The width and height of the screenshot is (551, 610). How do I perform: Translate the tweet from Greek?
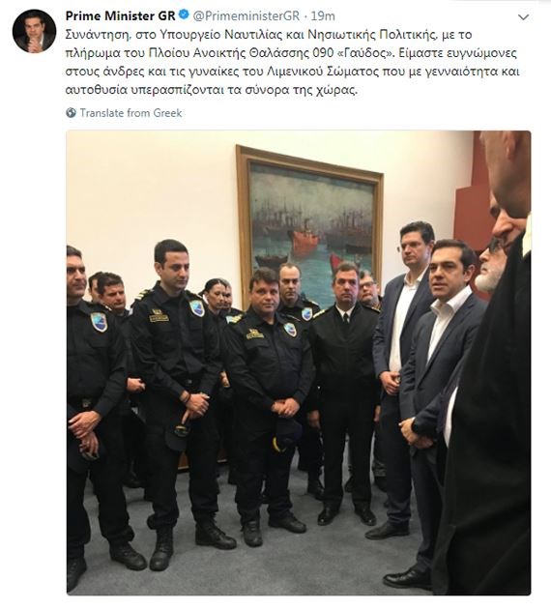tap(130, 113)
